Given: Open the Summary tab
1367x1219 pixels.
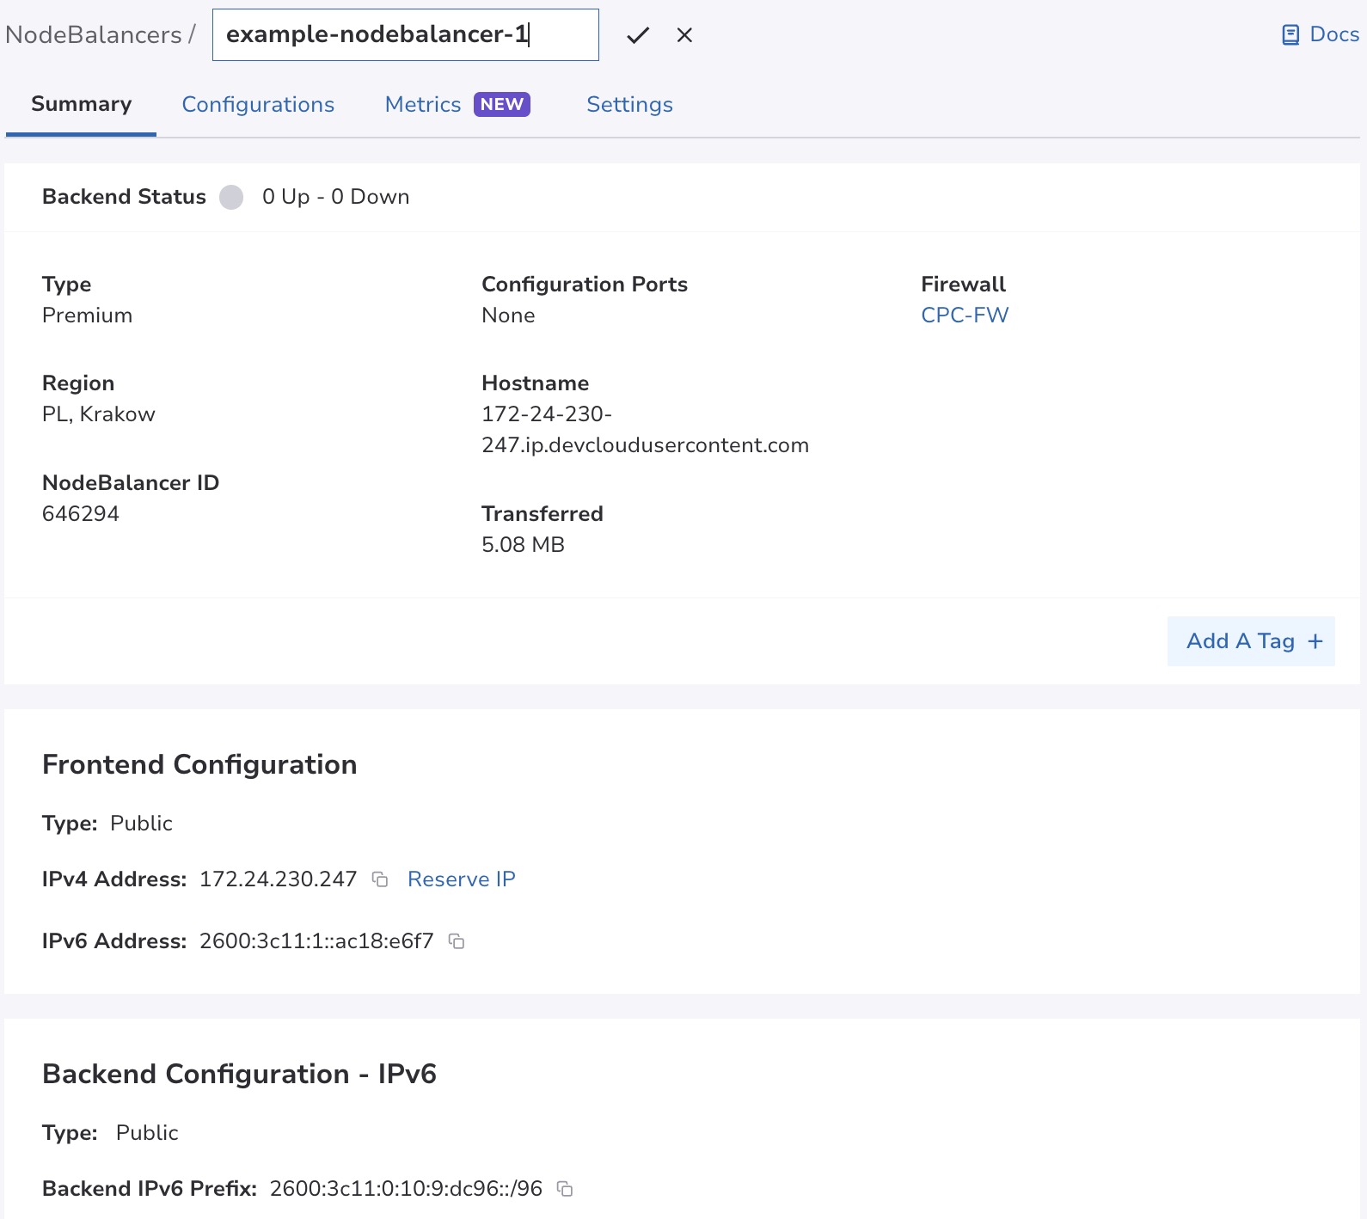Looking at the screenshot, I should (82, 104).
